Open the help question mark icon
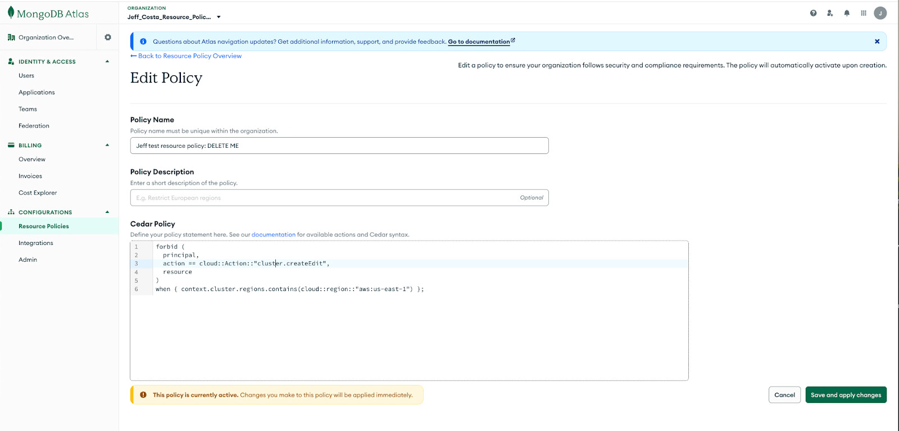 point(813,13)
